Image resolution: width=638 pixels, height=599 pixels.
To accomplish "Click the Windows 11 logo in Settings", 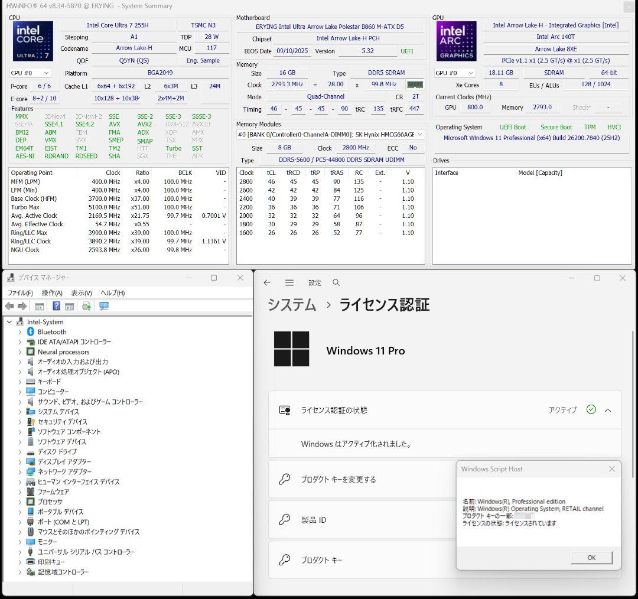I will [x=291, y=349].
